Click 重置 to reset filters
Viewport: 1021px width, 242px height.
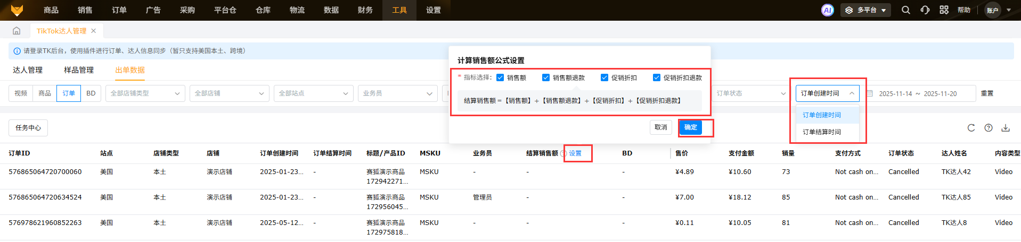tap(987, 93)
